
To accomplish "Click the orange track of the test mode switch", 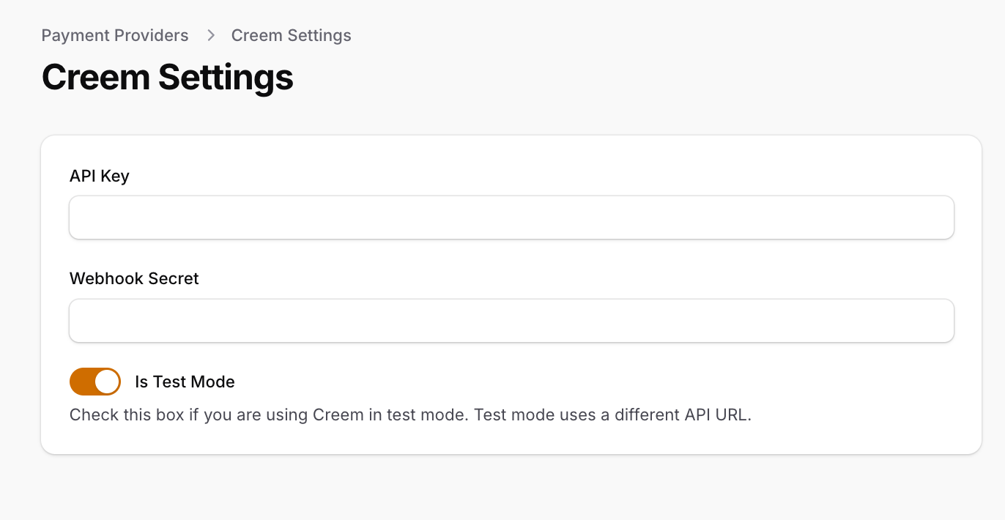I will (x=81, y=382).
